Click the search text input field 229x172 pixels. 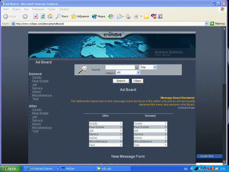pyautogui.click(x=120, y=67)
